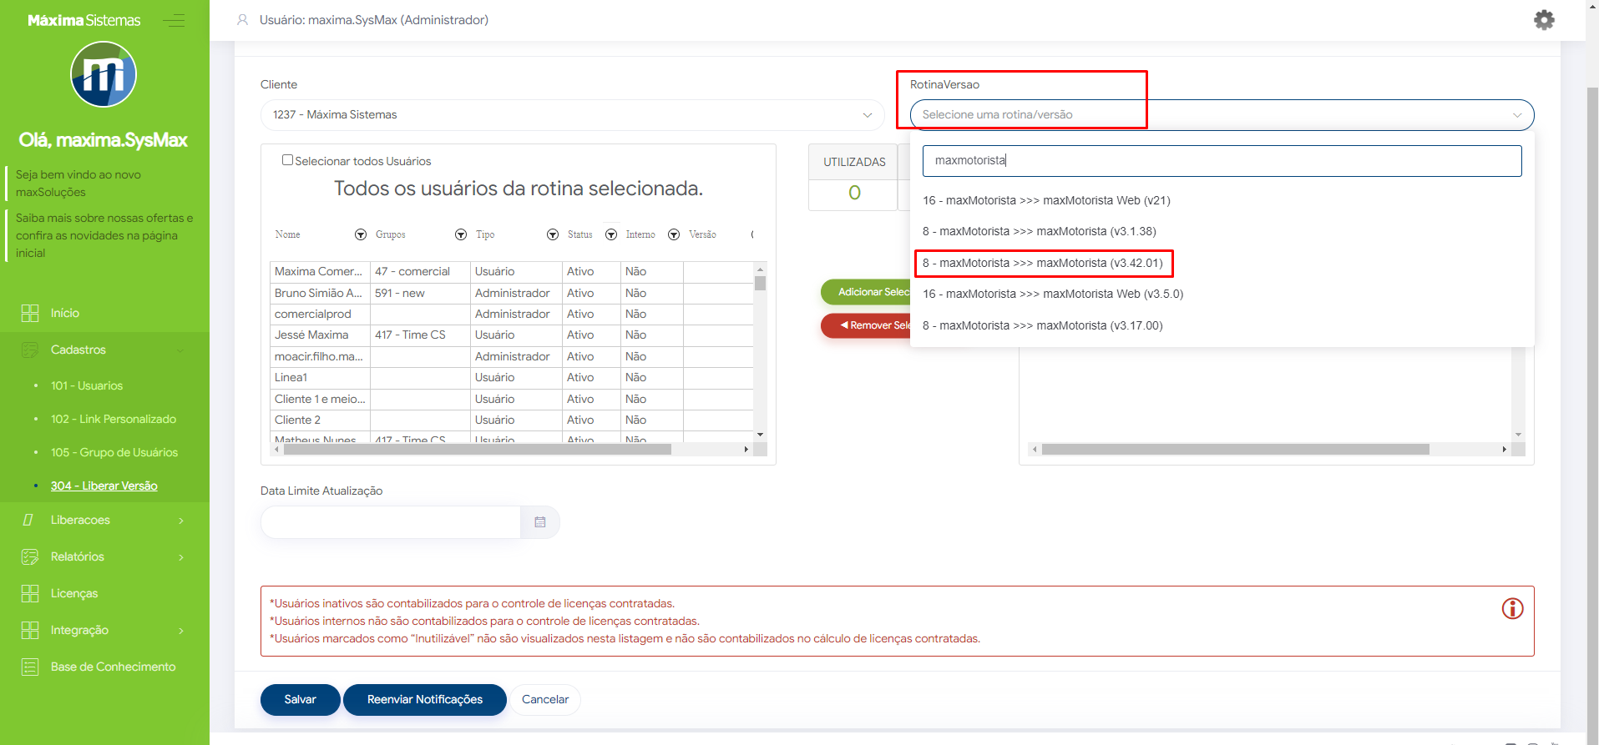Select the Cliente 1 e meio... user row
1599x745 pixels.
tap(512, 400)
